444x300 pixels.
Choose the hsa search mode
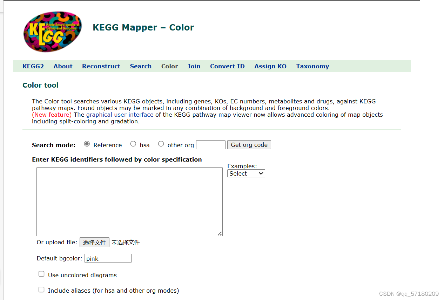(x=133, y=144)
